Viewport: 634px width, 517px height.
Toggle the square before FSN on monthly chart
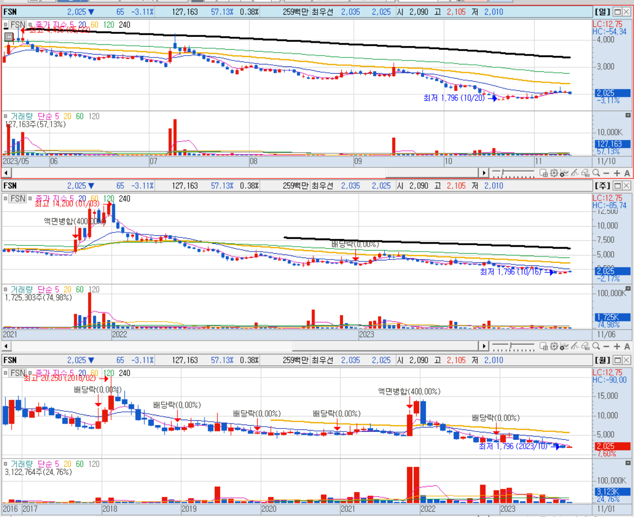(x=6, y=373)
